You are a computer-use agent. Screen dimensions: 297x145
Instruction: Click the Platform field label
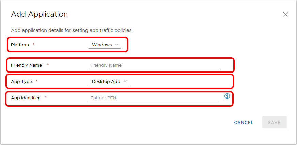coord(20,45)
